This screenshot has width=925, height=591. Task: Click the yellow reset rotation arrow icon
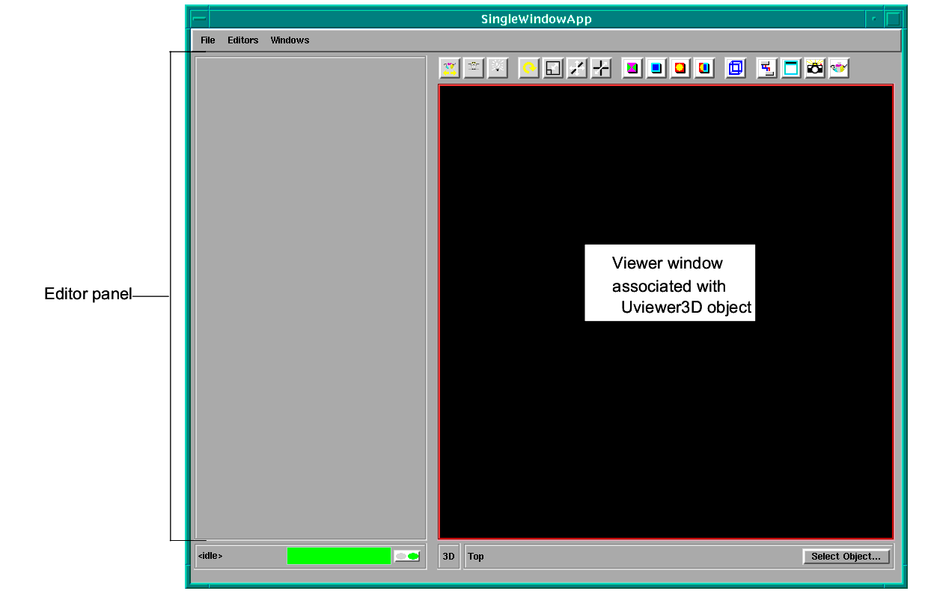(529, 69)
